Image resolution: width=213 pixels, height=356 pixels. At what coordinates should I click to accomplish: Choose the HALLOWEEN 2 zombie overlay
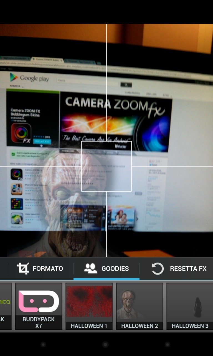point(140,306)
